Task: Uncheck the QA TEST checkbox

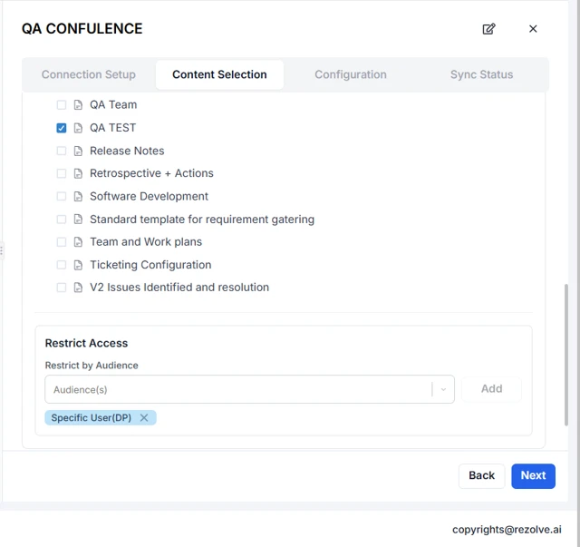Action: pos(62,128)
